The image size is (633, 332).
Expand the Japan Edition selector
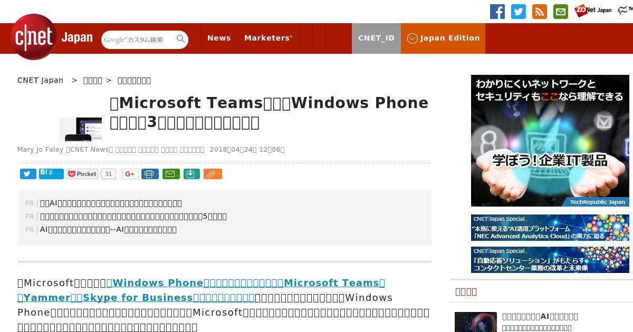tap(443, 38)
